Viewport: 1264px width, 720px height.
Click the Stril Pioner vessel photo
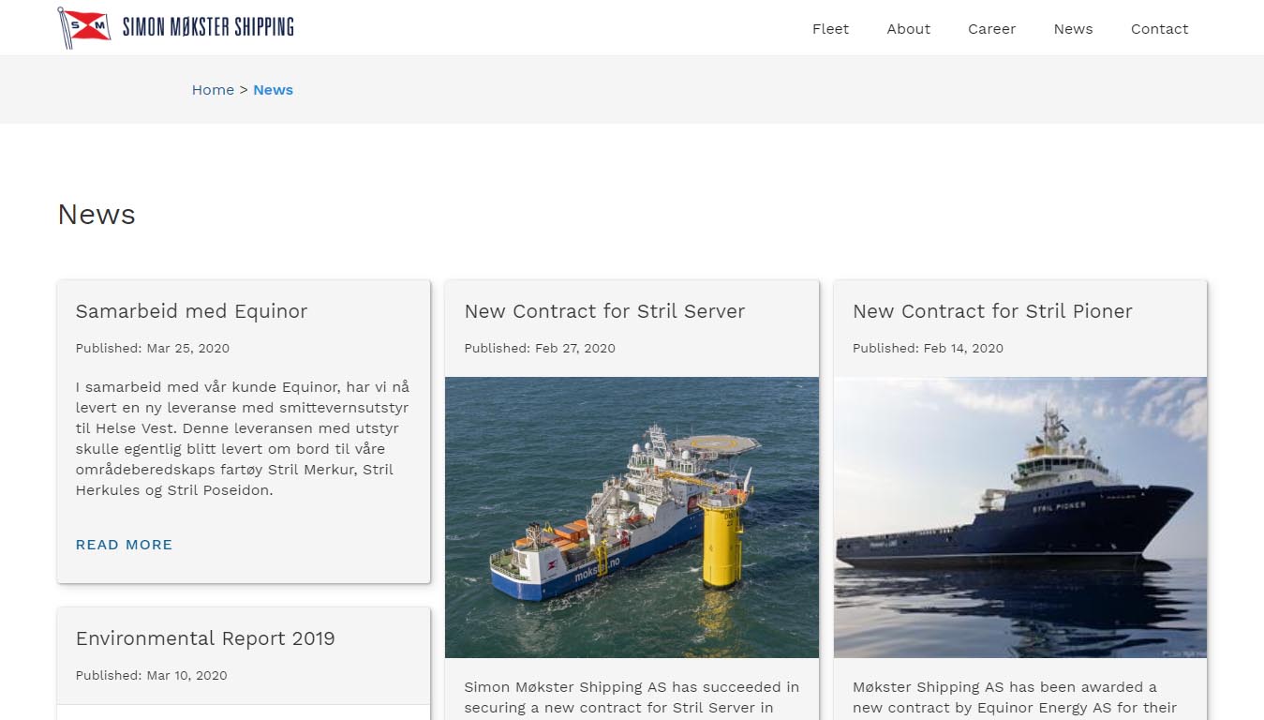(x=1020, y=517)
